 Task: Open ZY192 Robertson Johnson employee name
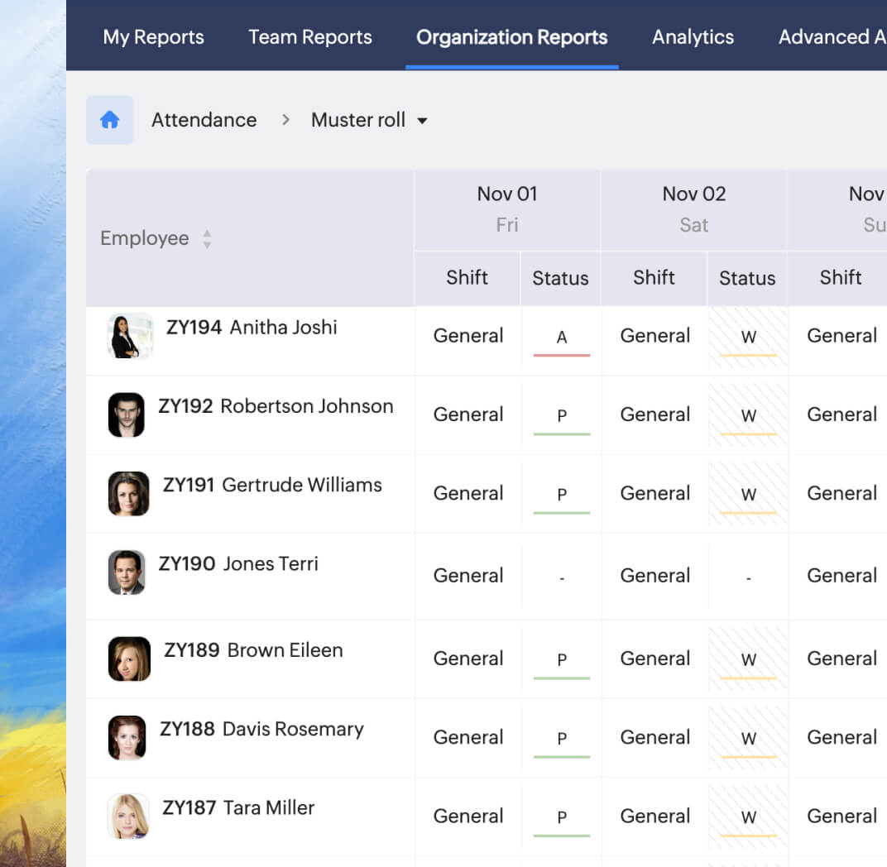point(276,406)
